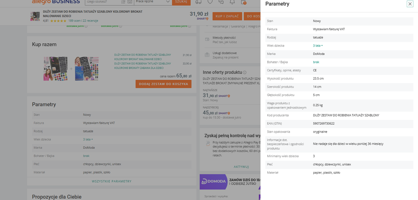
Task: Click the 3 lata + link in side panel
Action: (x=318, y=45)
